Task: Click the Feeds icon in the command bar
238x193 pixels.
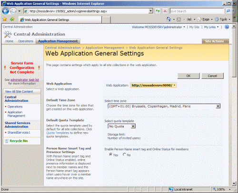Action: (x=179, y=19)
